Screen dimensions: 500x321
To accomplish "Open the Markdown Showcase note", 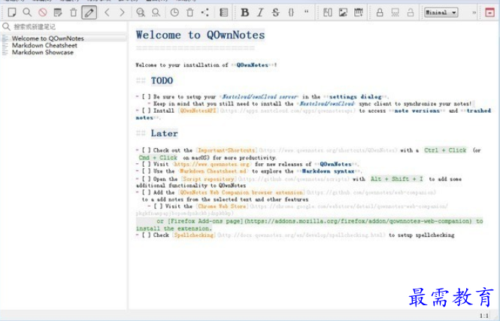I will pos(43,53).
